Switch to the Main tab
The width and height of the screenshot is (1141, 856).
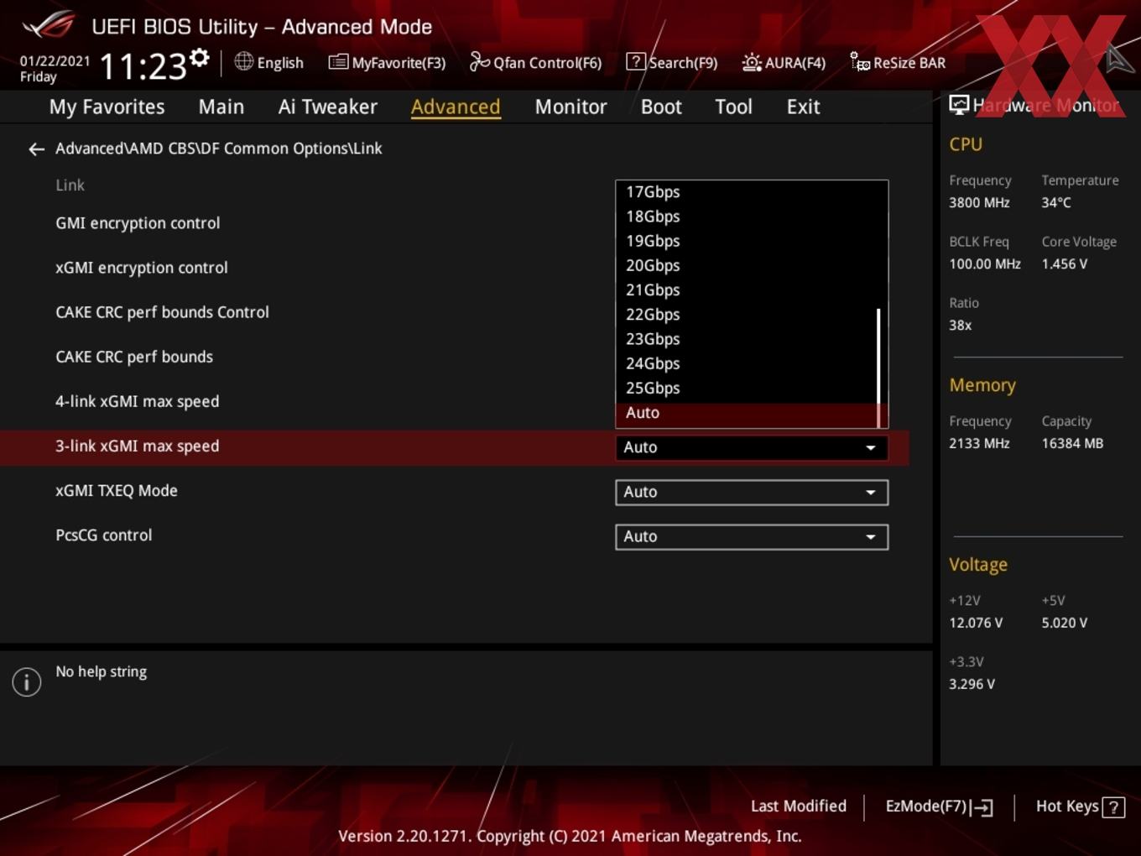(x=221, y=107)
